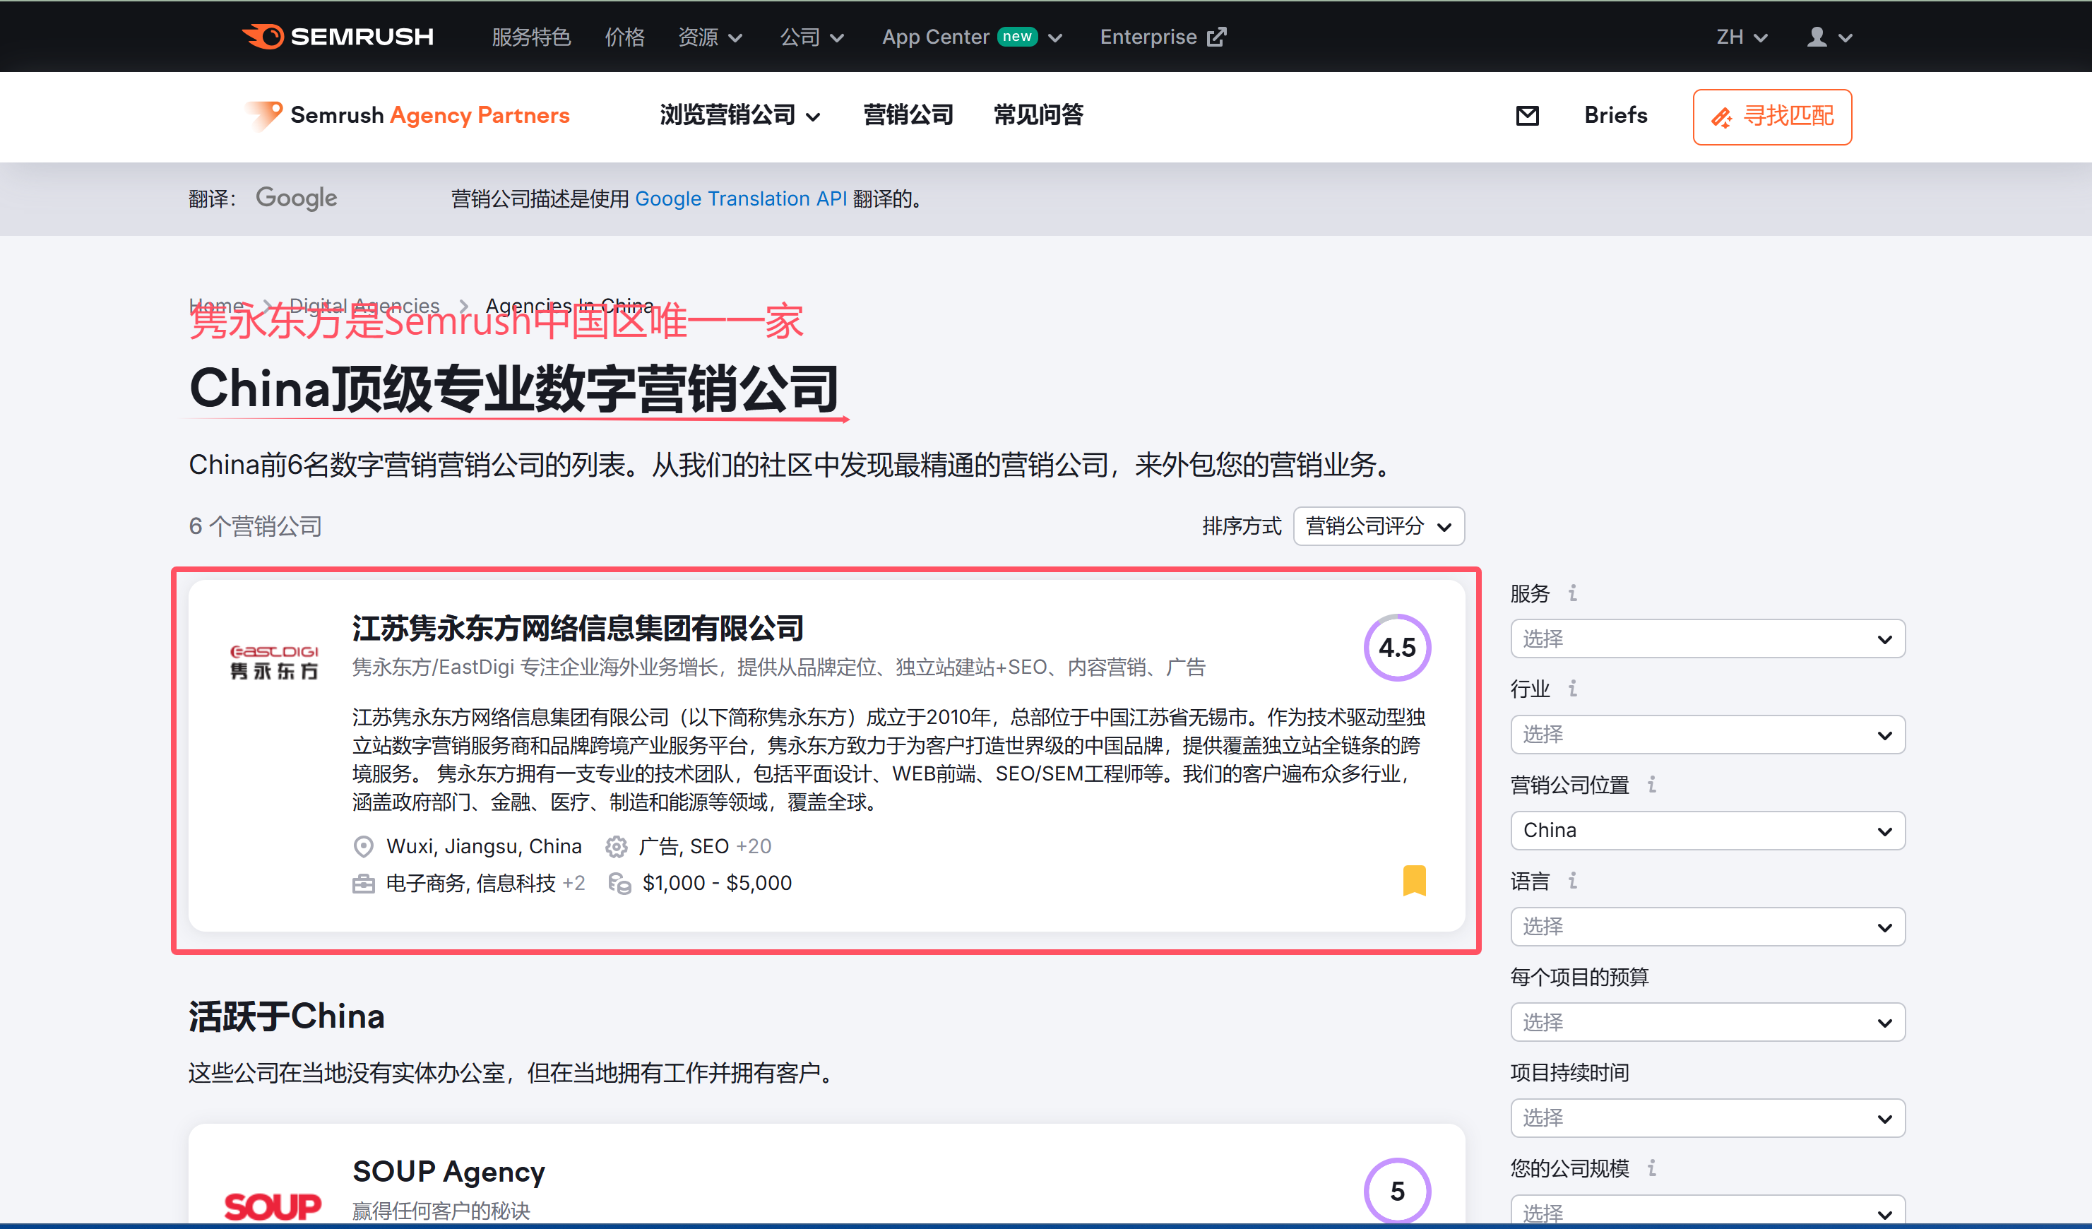The height and width of the screenshot is (1229, 2092).
Task: Click the briefcase industry icon on EastDigi card
Action: click(x=364, y=883)
